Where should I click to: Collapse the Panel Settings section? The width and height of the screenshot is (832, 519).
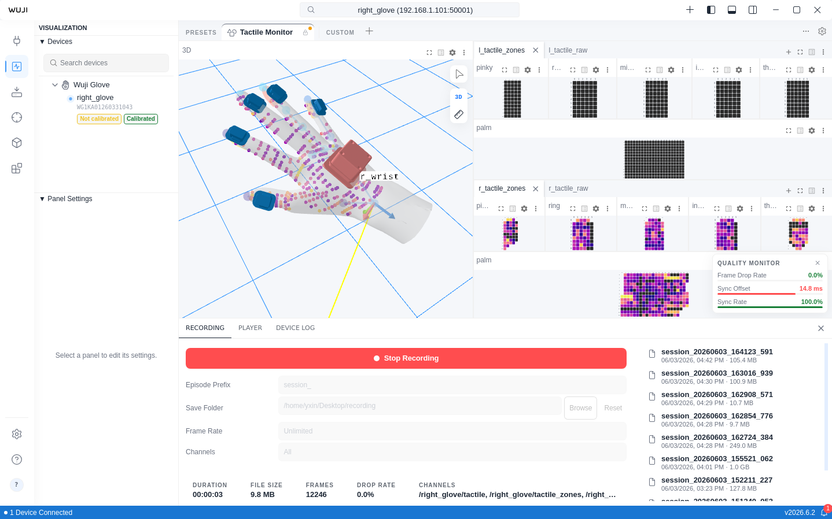[x=42, y=199]
